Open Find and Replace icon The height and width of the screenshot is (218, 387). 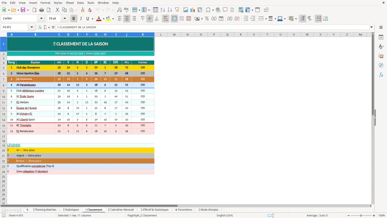tap(119, 10)
